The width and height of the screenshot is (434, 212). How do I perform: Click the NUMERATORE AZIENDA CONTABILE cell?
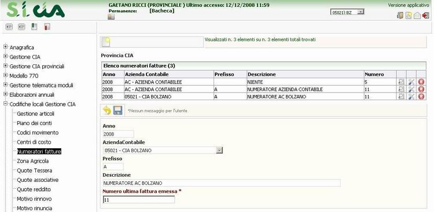pos(306,90)
